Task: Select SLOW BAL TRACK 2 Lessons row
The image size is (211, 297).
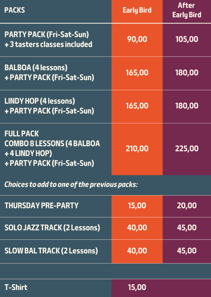Action: click(x=105, y=252)
